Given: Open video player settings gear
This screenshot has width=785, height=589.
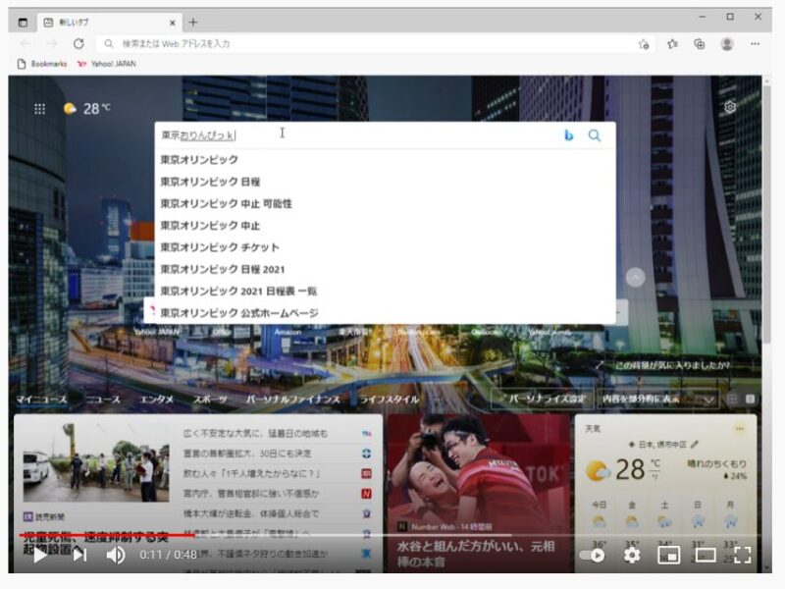Looking at the screenshot, I should point(632,555).
